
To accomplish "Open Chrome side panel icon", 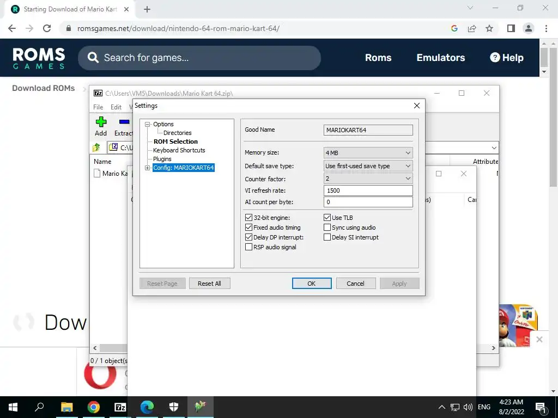I will click(511, 28).
